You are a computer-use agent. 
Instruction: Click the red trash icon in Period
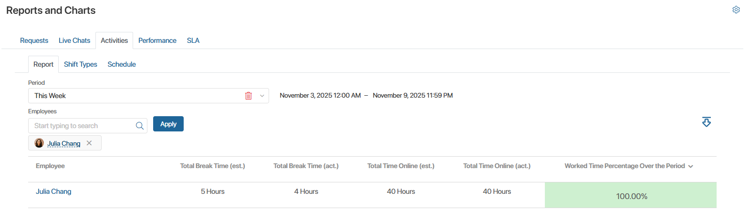[x=249, y=96]
